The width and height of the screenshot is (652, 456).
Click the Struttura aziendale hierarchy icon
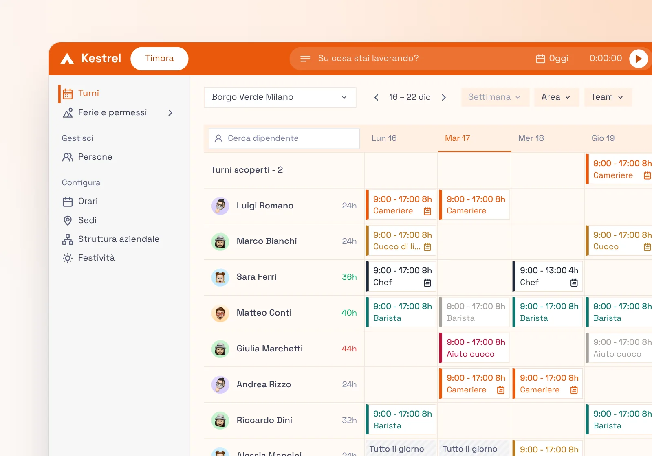coord(68,239)
